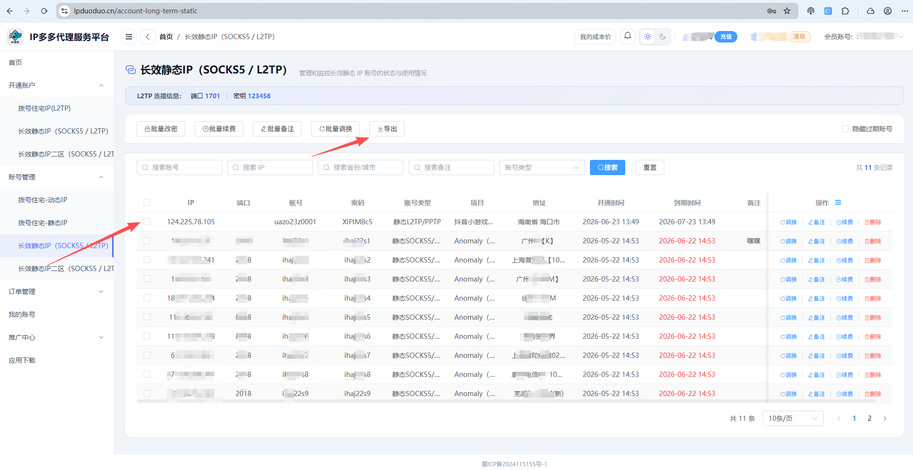Screen dimensions: 913x470
Task: Expand the 推广中心 sidebar section
Action: tap(56, 337)
